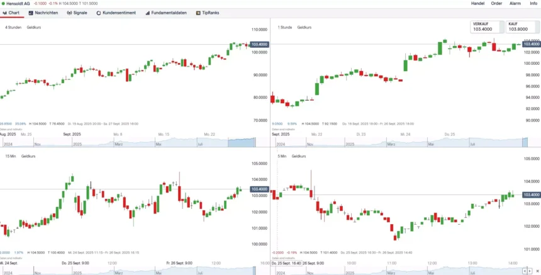Click the Kundensentiment circular icon
Screen dimensions: 541x275
99,13
